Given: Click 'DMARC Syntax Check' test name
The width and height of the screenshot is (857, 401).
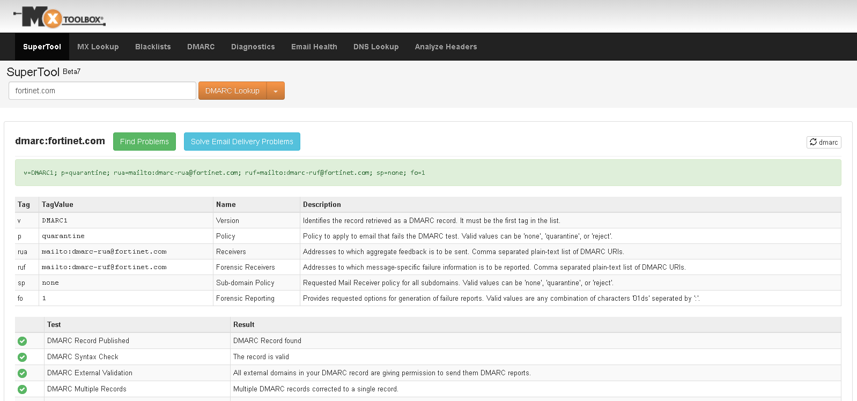Looking at the screenshot, I should [x=83, y=357].
